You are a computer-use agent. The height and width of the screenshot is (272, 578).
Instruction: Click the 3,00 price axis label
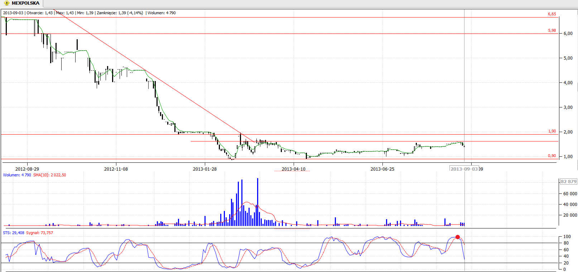pyautogui.click(x=568, y=107)
